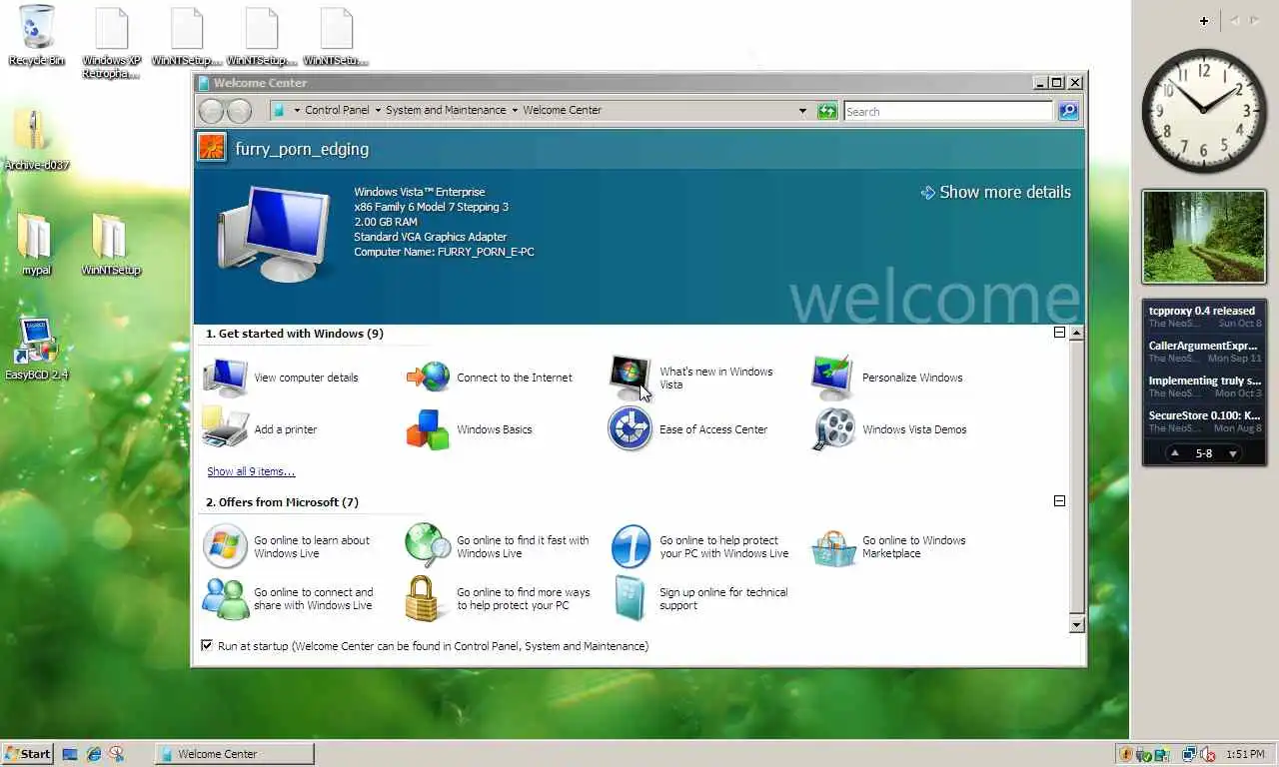This screenshot has width=1279, height=767.
Task: Open the address bar history dropdown
Action: (x=802, y=111)
